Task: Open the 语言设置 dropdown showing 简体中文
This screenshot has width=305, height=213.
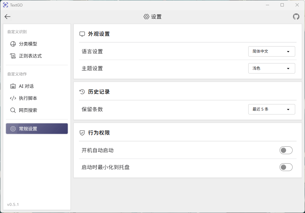Action: click(x=271, y=51)
